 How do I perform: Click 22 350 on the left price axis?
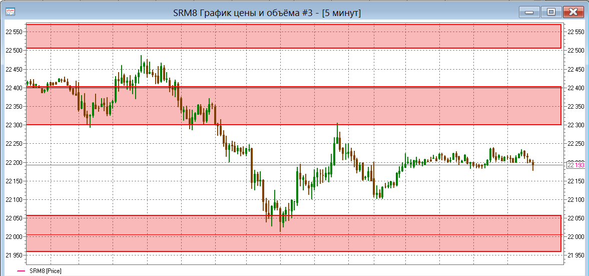[x=14, y=106]
